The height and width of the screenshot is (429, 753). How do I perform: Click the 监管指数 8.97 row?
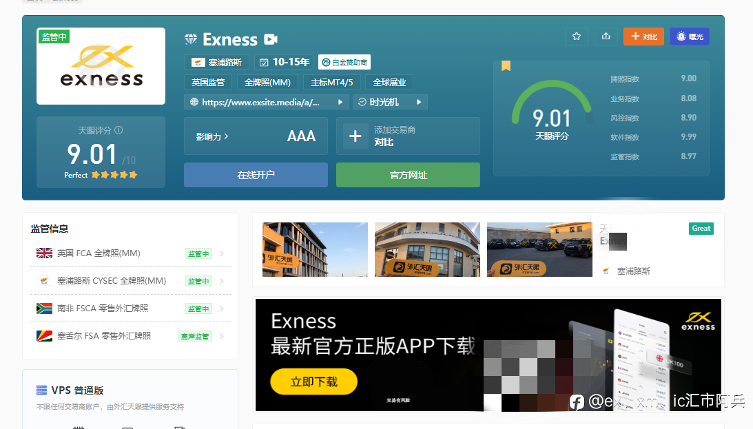tap(653, 156)
